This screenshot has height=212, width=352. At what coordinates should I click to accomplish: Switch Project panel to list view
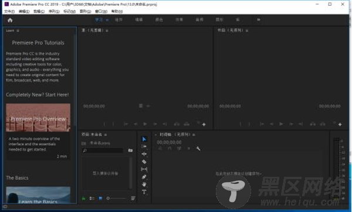point(92,198)
